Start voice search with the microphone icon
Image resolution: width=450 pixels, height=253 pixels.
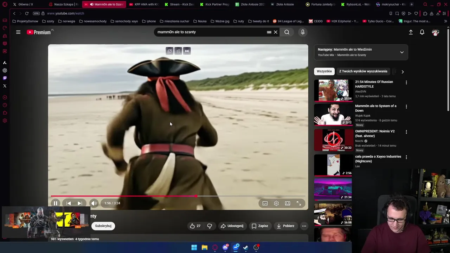pyautogui.click(x=303, y=32)
